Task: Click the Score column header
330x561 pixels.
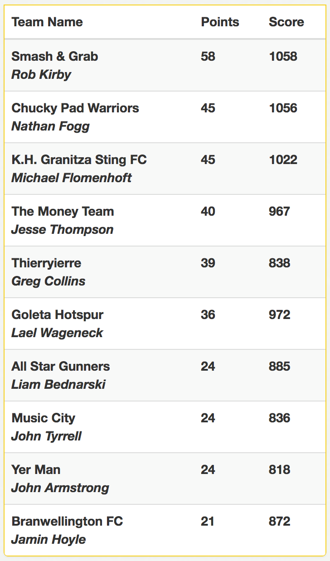Action: [286, 22]
